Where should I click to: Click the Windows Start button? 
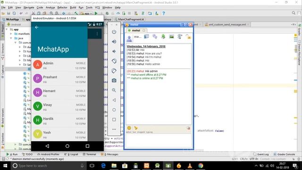5,166
